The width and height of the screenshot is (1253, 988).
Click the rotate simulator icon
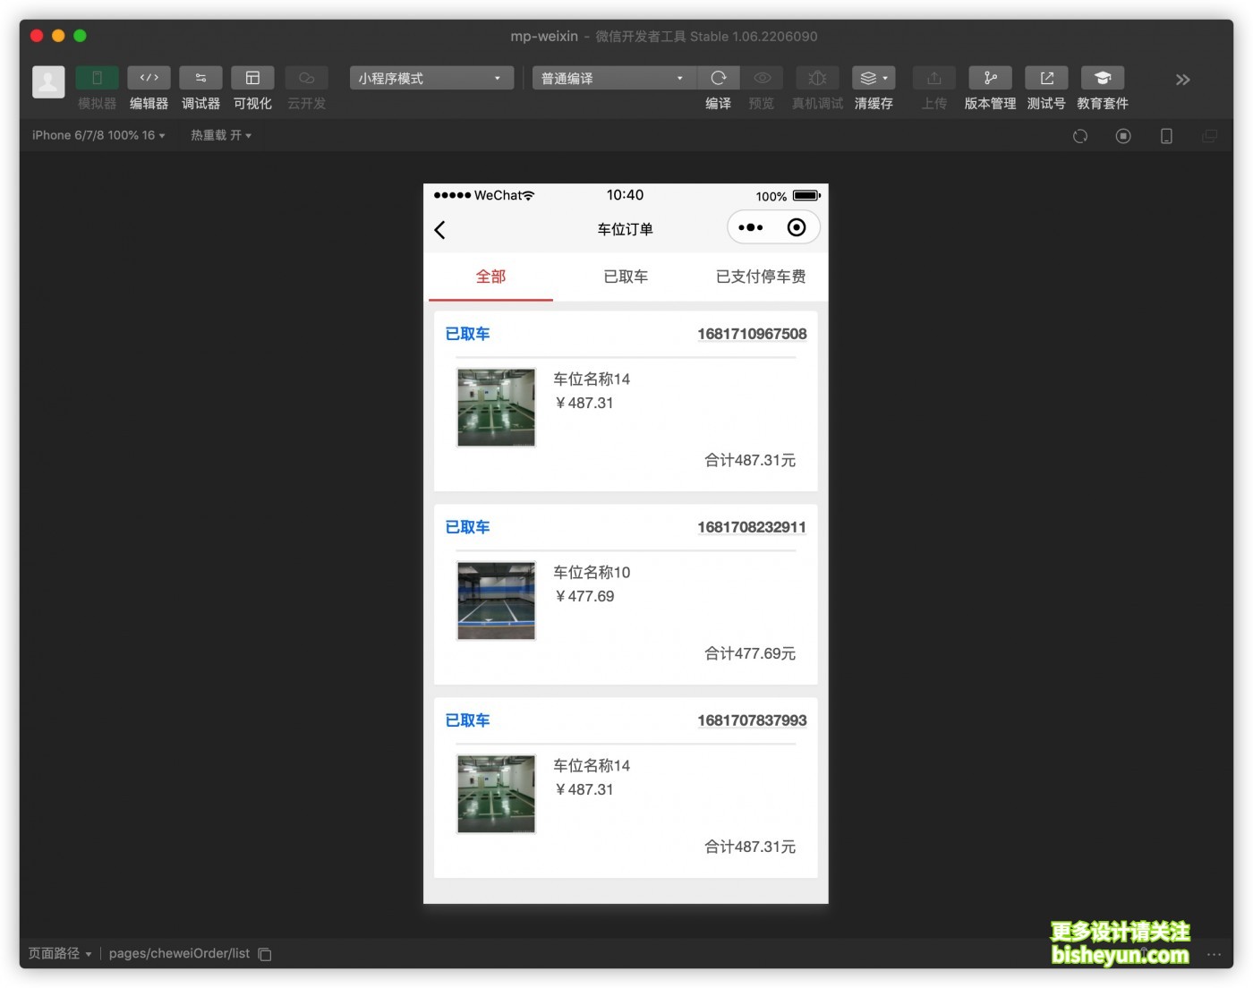pyautogui.click(x=1080, y=136)
